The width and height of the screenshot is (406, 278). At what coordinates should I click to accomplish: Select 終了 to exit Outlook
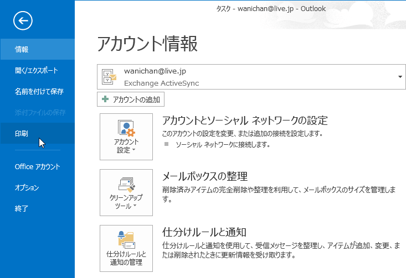(x=37, y=208)
